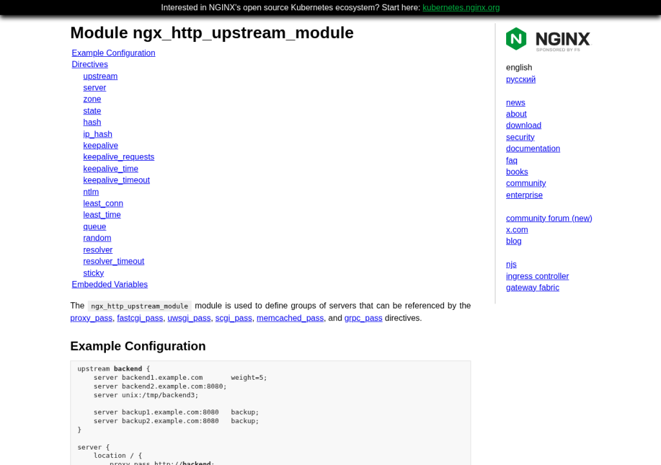Open the kubernetes.nginx.org banner link
This screenshot has height=465, width=661.
tap(461, 8)
